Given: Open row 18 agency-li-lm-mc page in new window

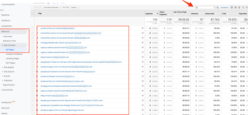Looking at the screenshot, I should (x=143, y=110).
